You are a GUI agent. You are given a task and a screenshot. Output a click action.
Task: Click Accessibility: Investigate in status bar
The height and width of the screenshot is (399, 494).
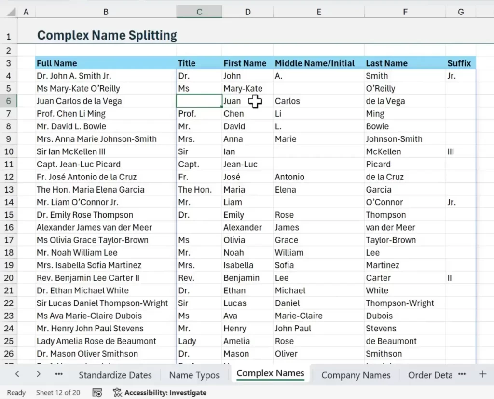(165, 392)
